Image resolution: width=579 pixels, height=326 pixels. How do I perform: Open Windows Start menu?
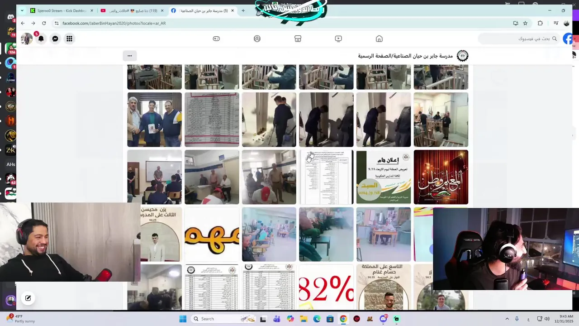pos(183,319)
